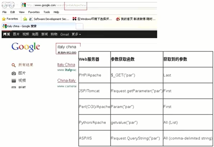Click the address bar URL field
214x147 pixels.
coord(89,5)
